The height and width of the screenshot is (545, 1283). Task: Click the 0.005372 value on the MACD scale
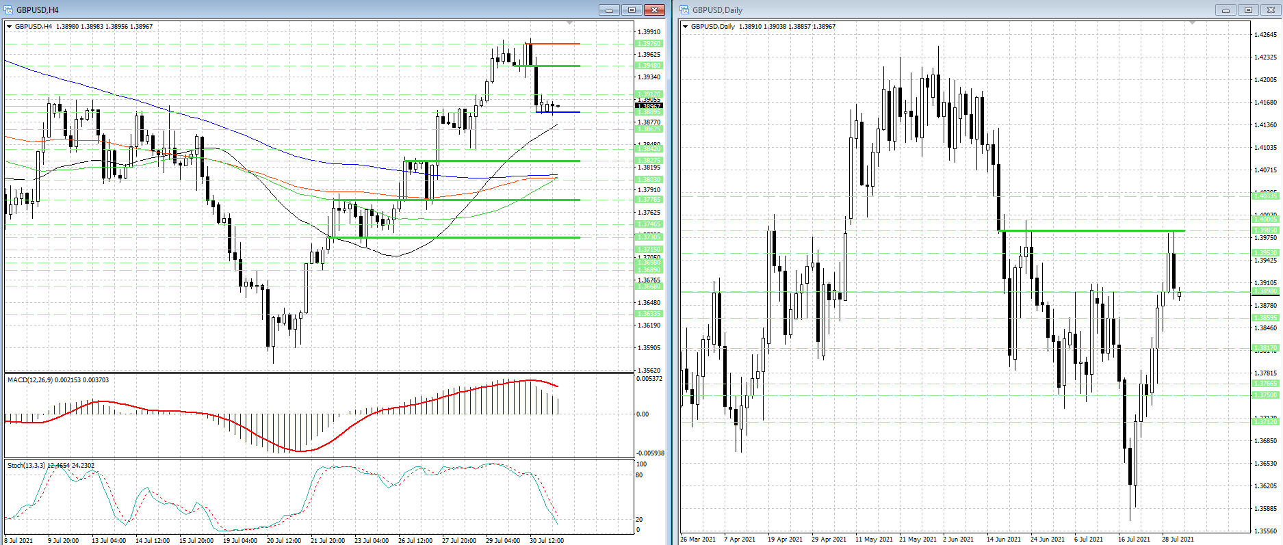649,379
